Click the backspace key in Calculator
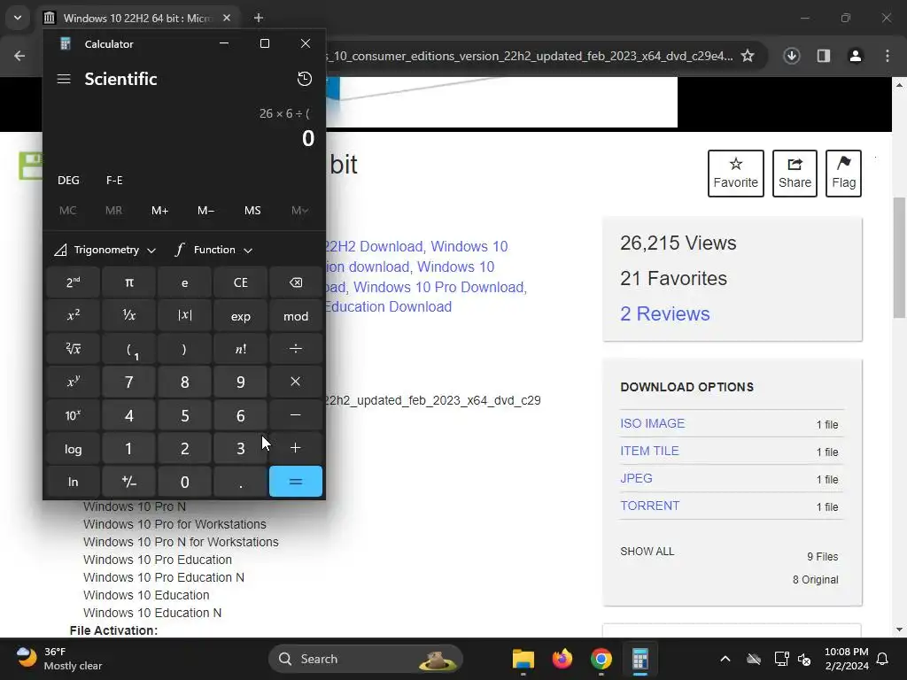This screenshot has height=680, width=907. [x=296, y=282]
